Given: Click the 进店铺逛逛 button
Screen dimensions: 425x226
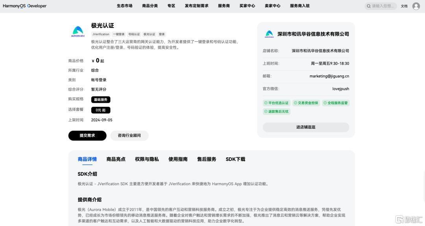Looking at the screenshot, I should (x=306, y=127).
